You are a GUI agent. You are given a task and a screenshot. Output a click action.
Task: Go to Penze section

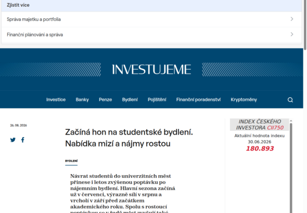[x=105, y=100]
